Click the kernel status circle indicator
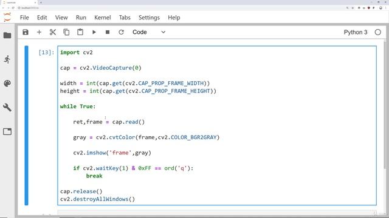Screen dimensions: 389x218 (x=378, y=32)
